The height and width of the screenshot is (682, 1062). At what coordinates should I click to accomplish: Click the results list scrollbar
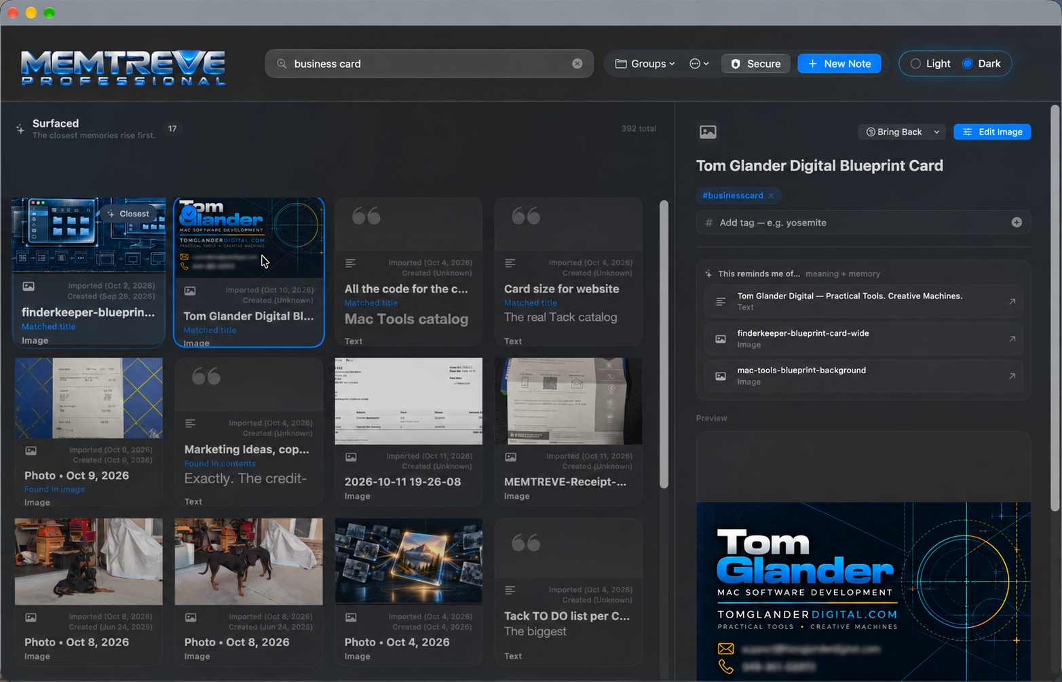[x=664, y=345]
